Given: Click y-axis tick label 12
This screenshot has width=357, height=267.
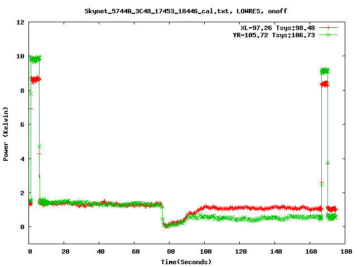Looking at the screenshot, I should pos(20,22).
